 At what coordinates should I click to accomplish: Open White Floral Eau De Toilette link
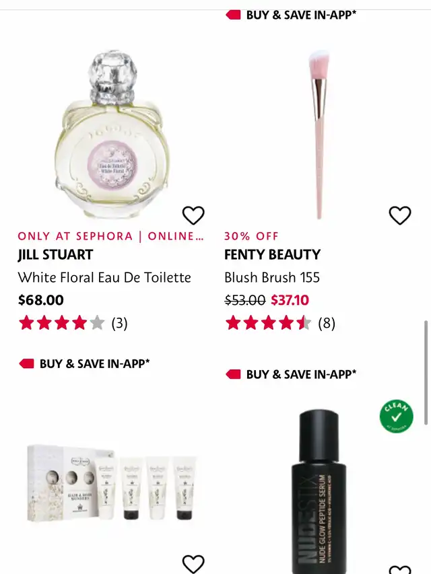(104, 277)
